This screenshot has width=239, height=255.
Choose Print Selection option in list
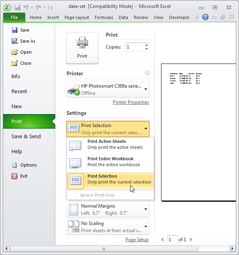coord(110,181)
